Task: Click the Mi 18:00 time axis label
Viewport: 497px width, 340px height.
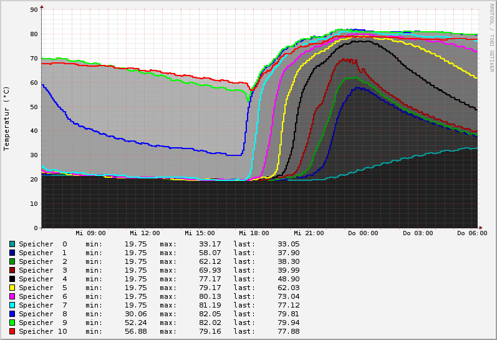Action: (x=254, y=233)
